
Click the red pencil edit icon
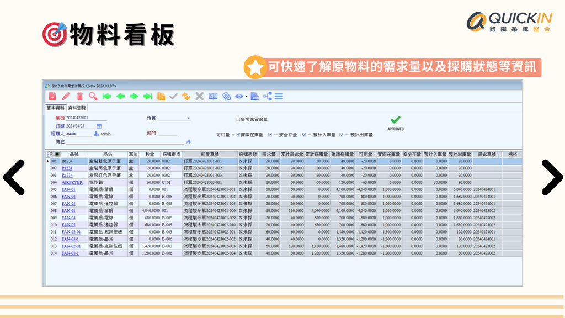[x=66, y=96]
